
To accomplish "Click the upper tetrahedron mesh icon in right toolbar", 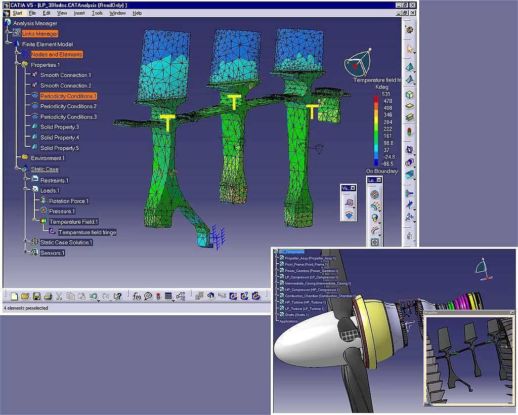I will [410, 67].
